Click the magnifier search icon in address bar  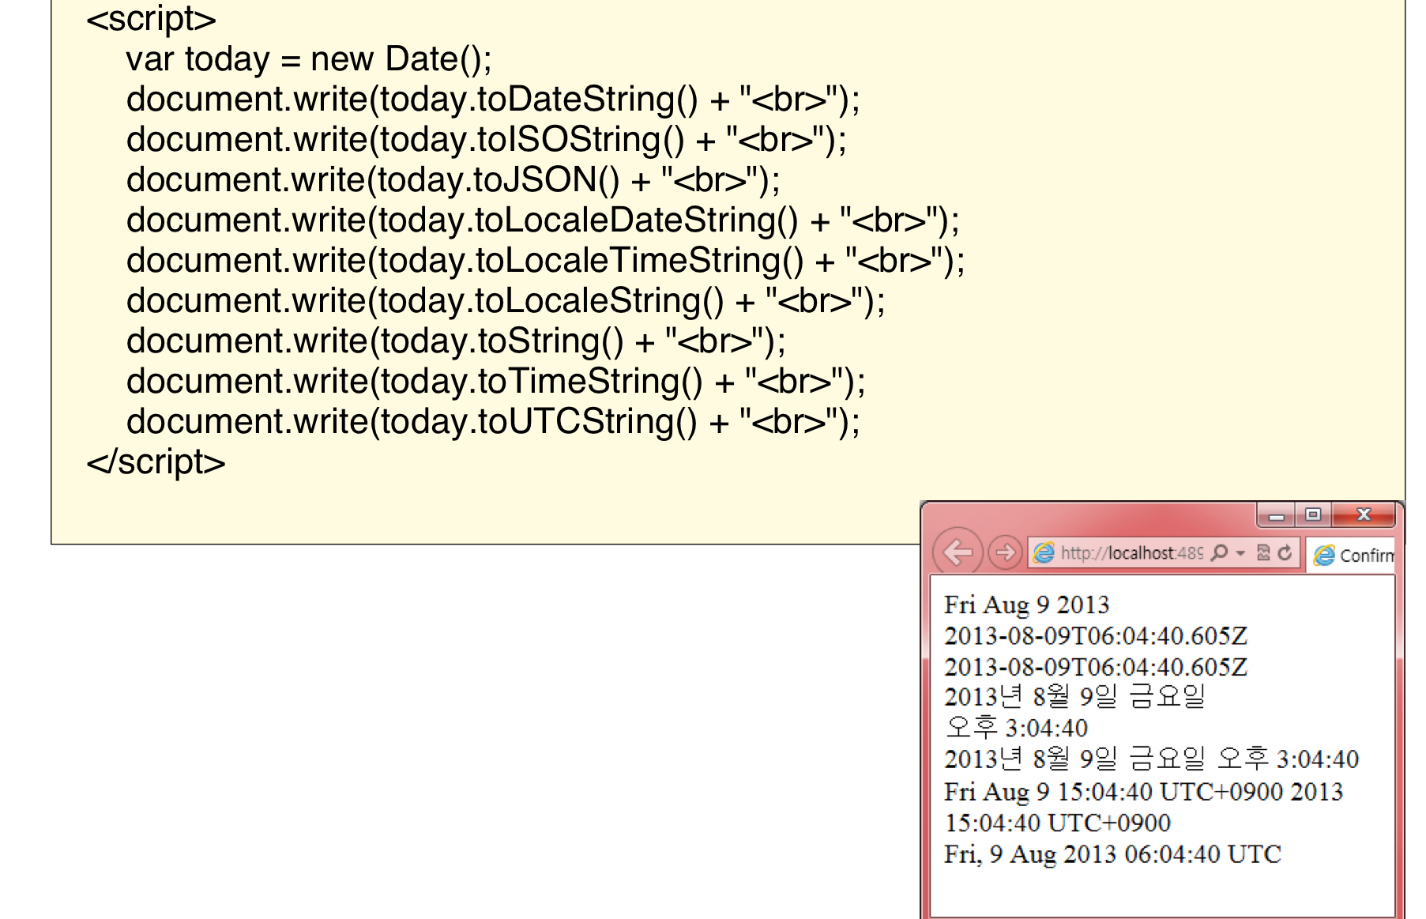click(1220, 552)
